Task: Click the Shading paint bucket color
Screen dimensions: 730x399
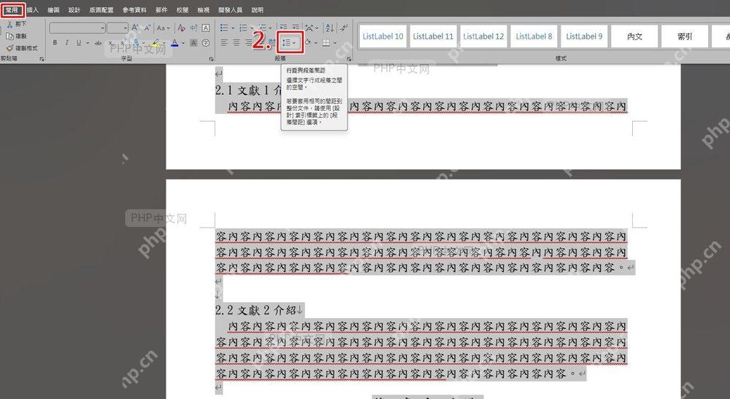Action: pos(308,43)
